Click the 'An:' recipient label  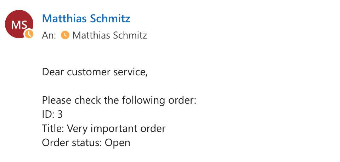point(49,35)
